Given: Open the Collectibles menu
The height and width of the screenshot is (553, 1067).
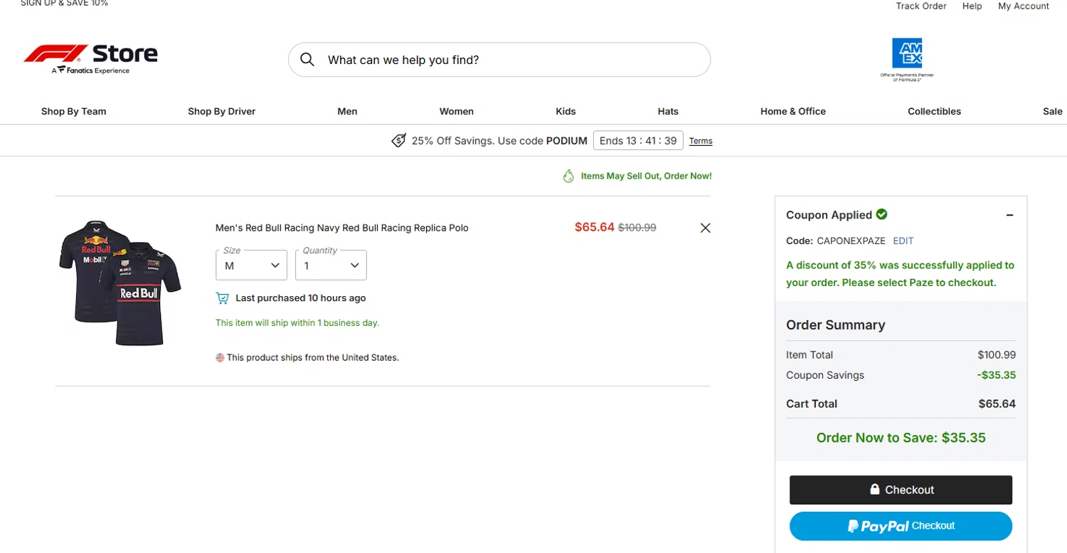Looking at the screenshot, I should pos(934,111).
